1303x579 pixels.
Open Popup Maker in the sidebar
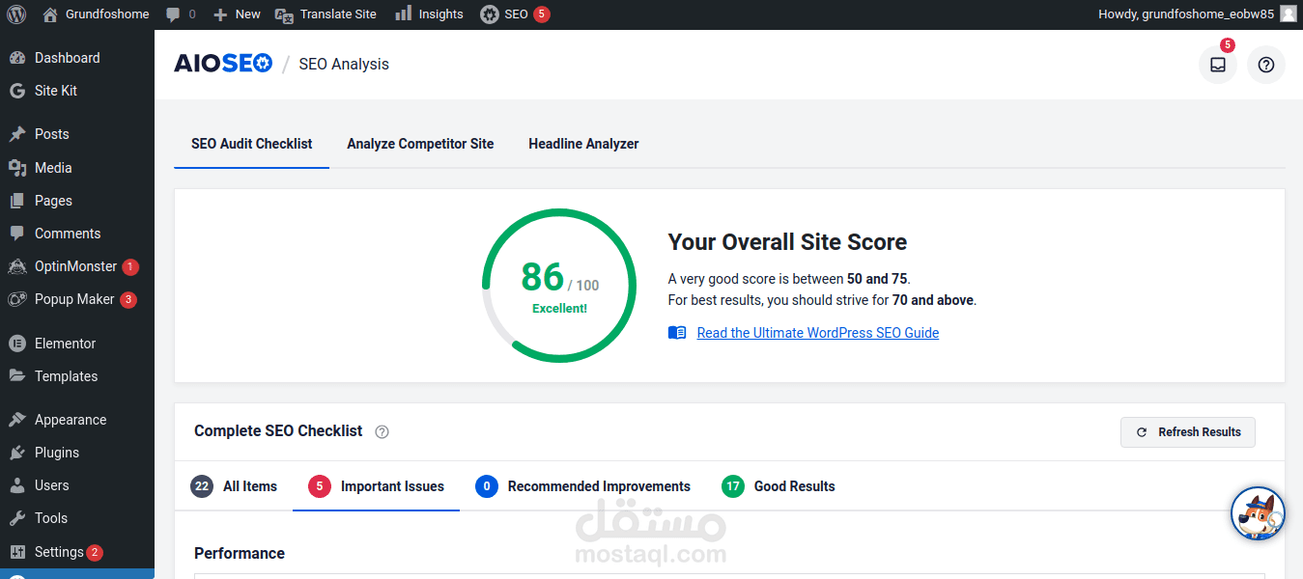(77, 299)
